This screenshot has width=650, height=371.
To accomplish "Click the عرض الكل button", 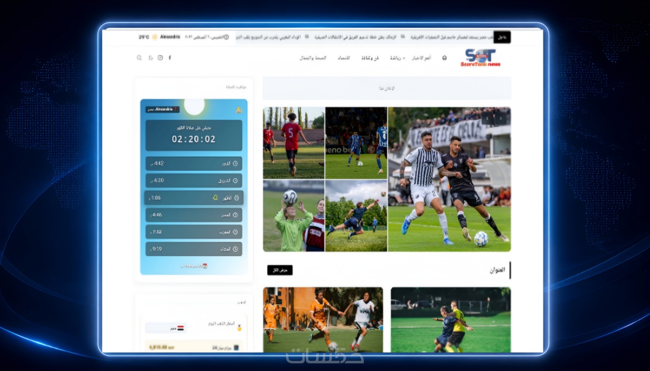I will coord(280,270).
